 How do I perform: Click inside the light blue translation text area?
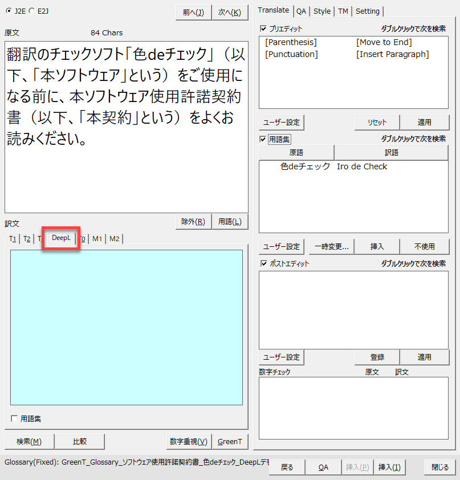pyautogui.click(x=127, y=327)
